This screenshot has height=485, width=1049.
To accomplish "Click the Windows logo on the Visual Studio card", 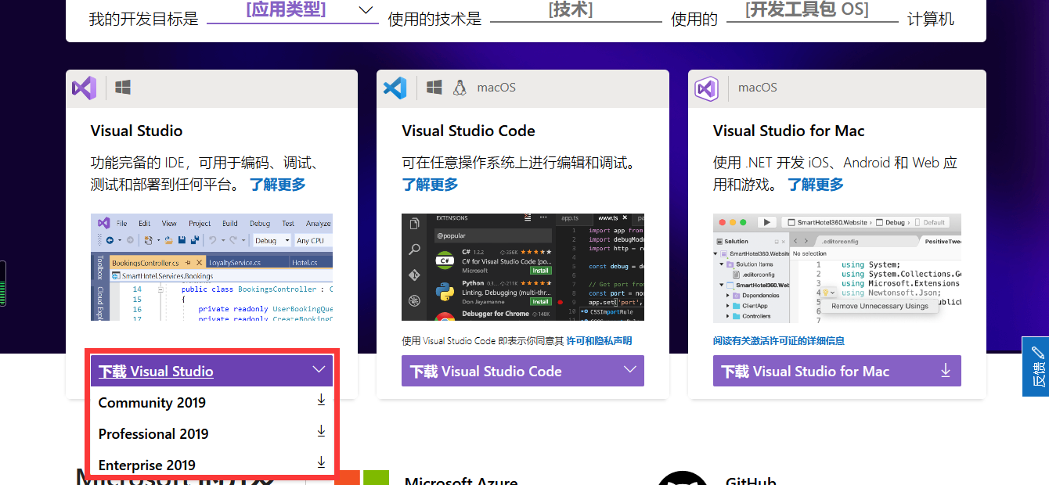I will [x=123, y=88].
